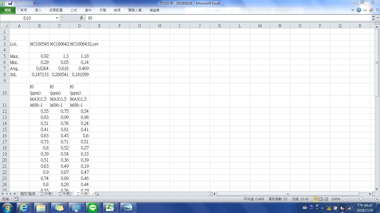This screenshot has height=213, width=380.
Task: Click the Save icon in quick access toolbar
Action: [x=10, y=3]
